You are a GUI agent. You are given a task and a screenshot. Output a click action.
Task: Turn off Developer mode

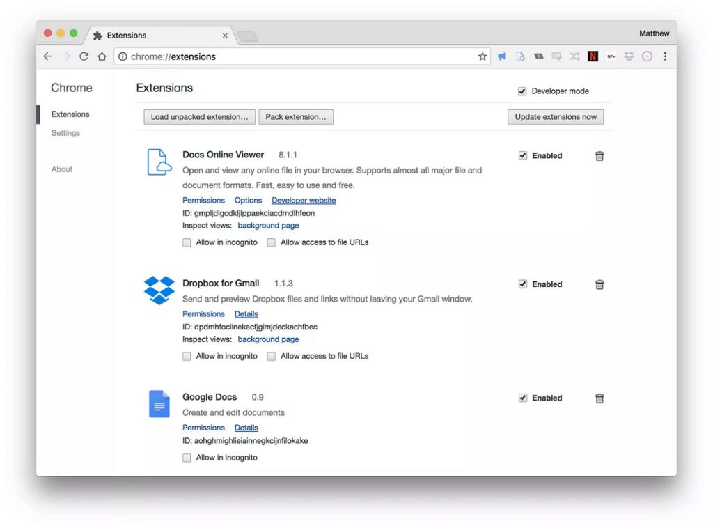pyautogui.click(x=522, y=91)
